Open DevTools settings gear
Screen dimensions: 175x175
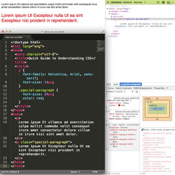163,2
